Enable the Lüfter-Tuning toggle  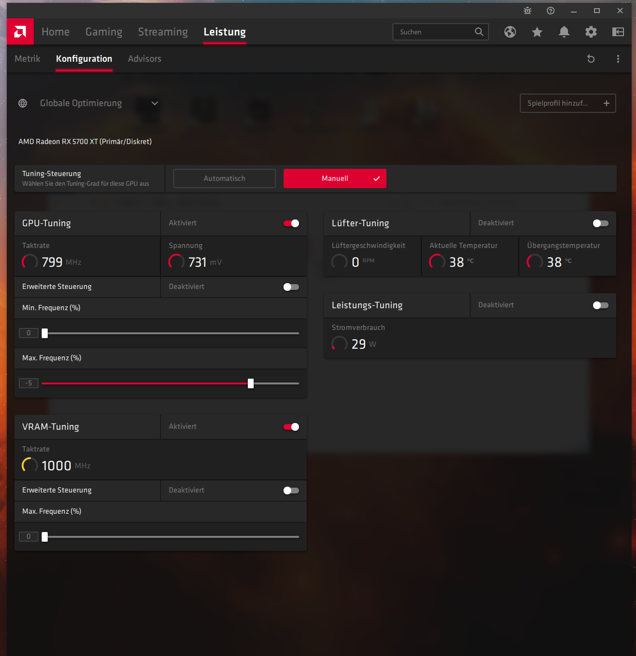point(601,223)
